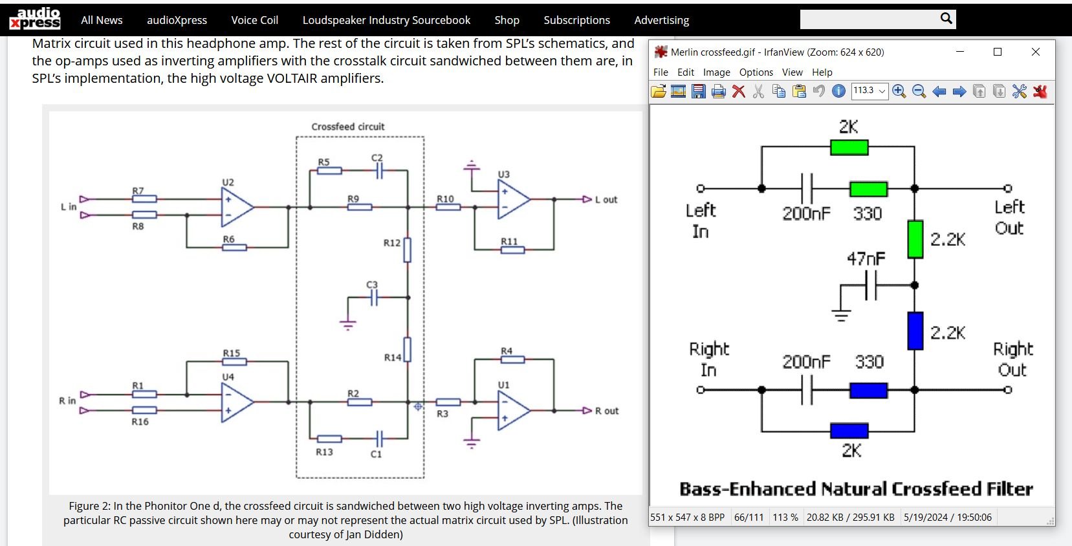Open IrfanView View menu
The image size is (1072, 546).
792,72
